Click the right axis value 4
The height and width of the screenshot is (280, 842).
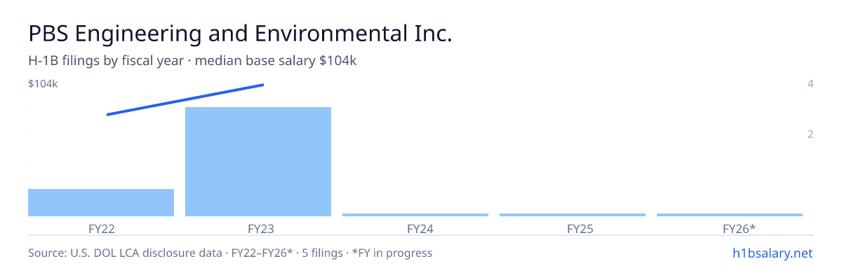(x=810, y=84)
